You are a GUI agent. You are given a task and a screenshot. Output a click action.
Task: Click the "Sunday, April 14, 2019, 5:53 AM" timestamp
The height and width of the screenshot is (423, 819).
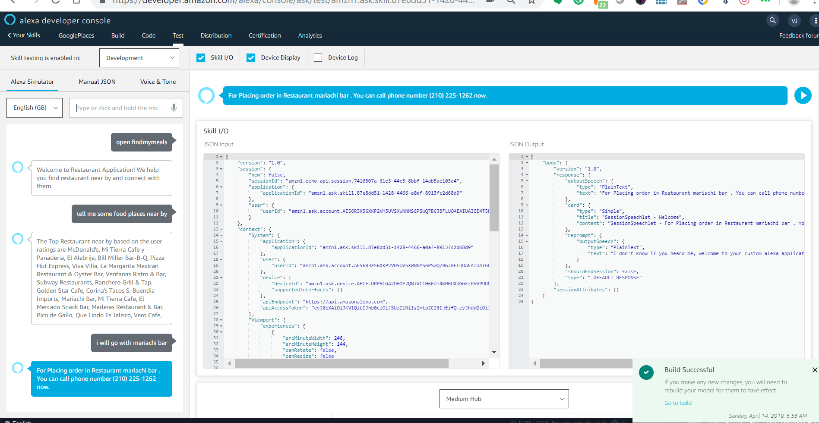click(768, 416)
